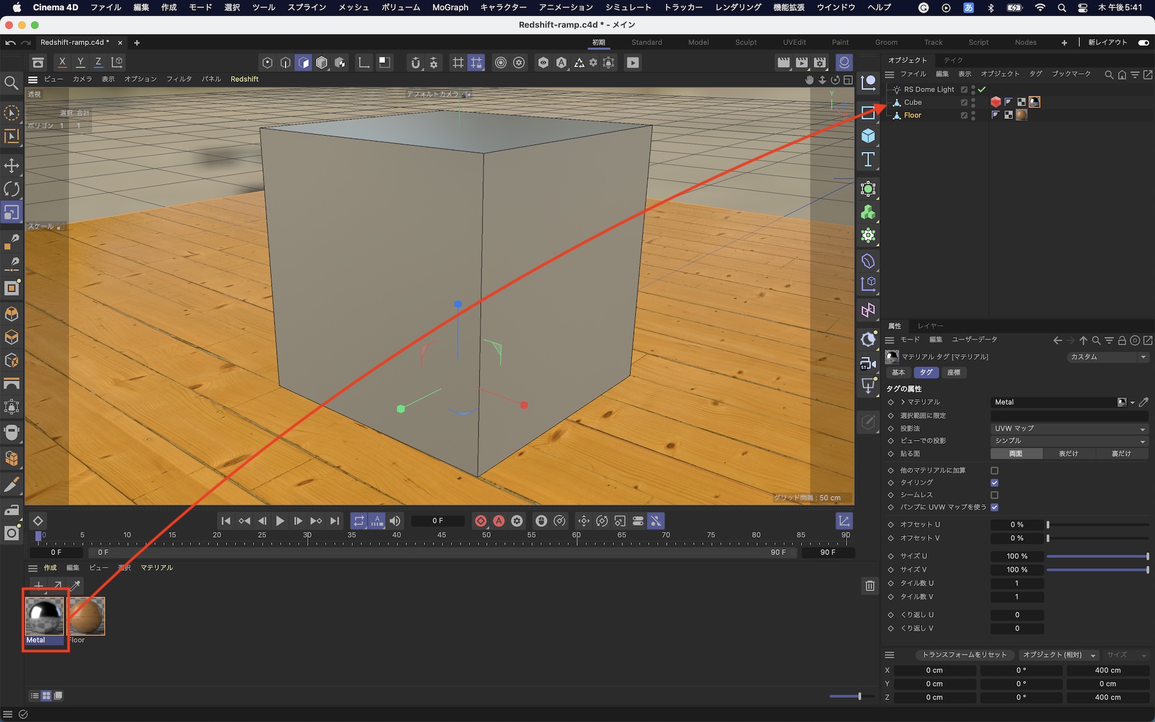This screenshot has height=722, width=1155.
Task: Open the 投影法 UVW マップ dropdown
Action: click(1069, 429)
